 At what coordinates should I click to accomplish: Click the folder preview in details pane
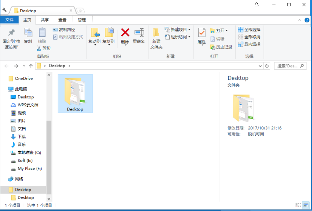(244, 108)
